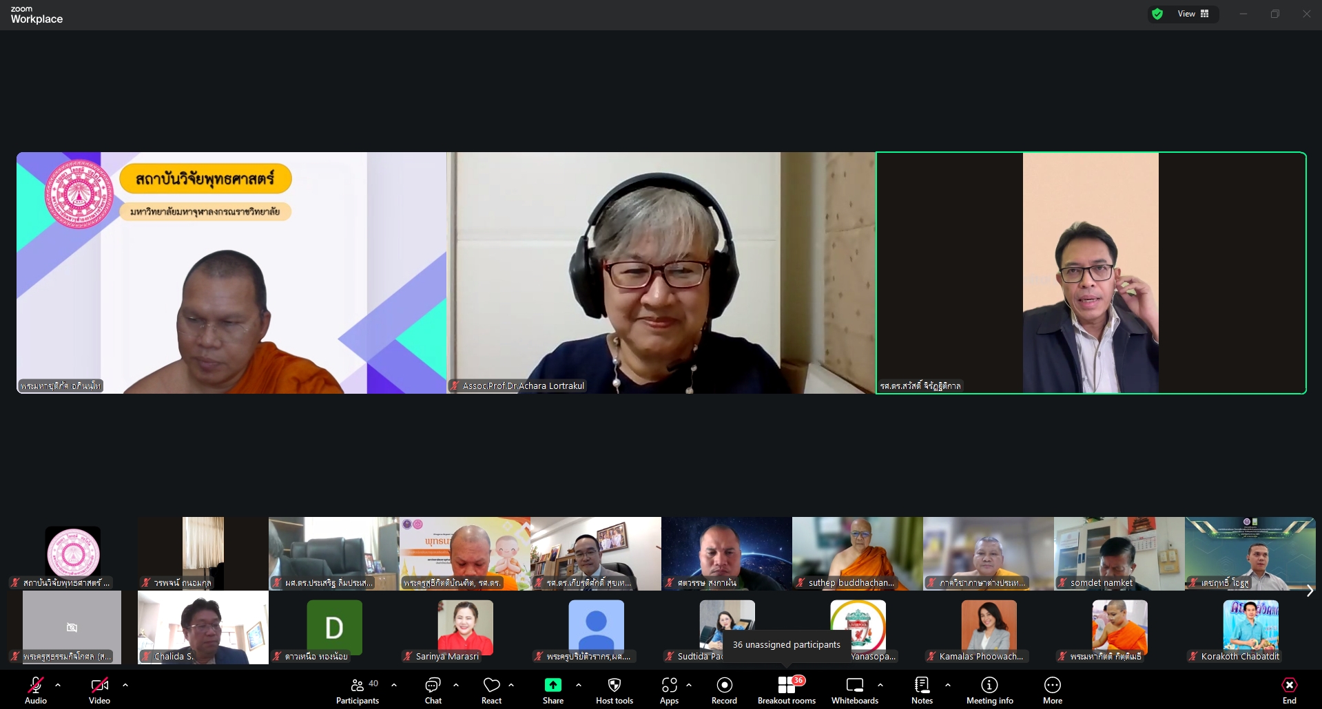Open the React emoji menu
Screen dimensions: 1322x709
coord(491,690)
